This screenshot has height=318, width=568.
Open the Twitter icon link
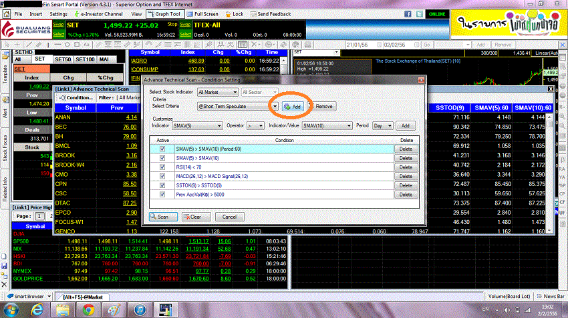point(420,14)
